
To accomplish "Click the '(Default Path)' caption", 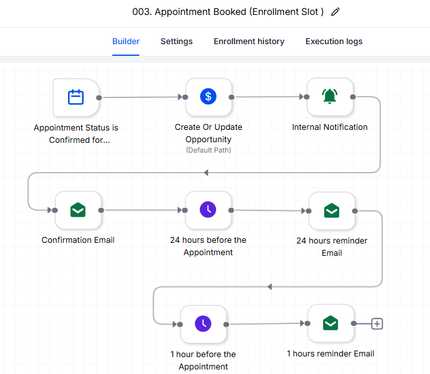I will [x=208, y=150].
